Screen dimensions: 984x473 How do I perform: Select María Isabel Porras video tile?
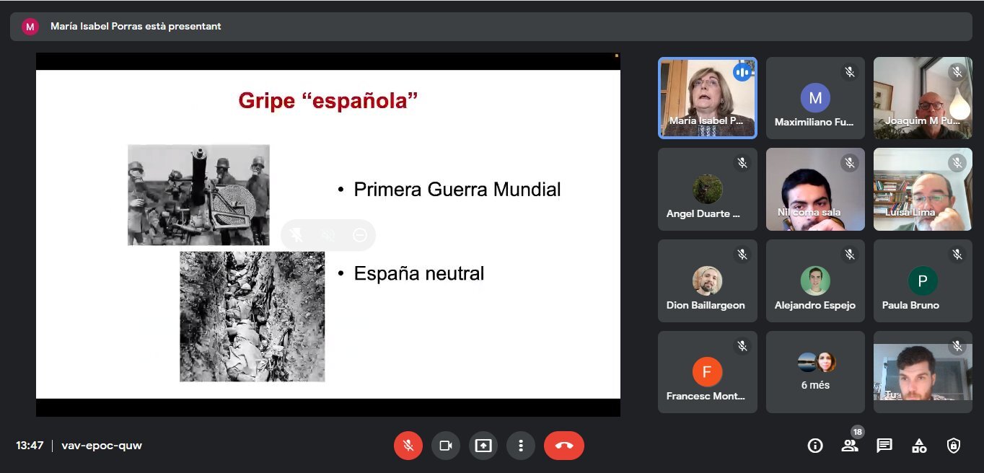707,98
